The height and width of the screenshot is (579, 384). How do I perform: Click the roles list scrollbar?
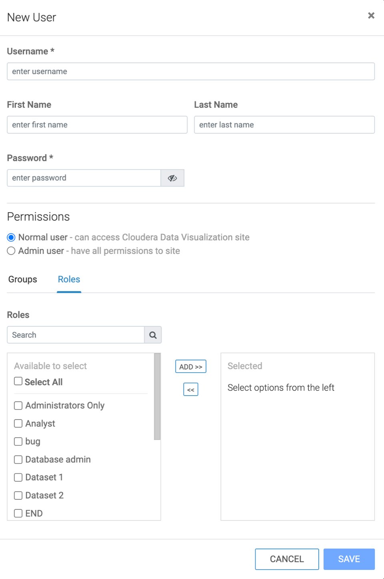(x=157, y=396)
